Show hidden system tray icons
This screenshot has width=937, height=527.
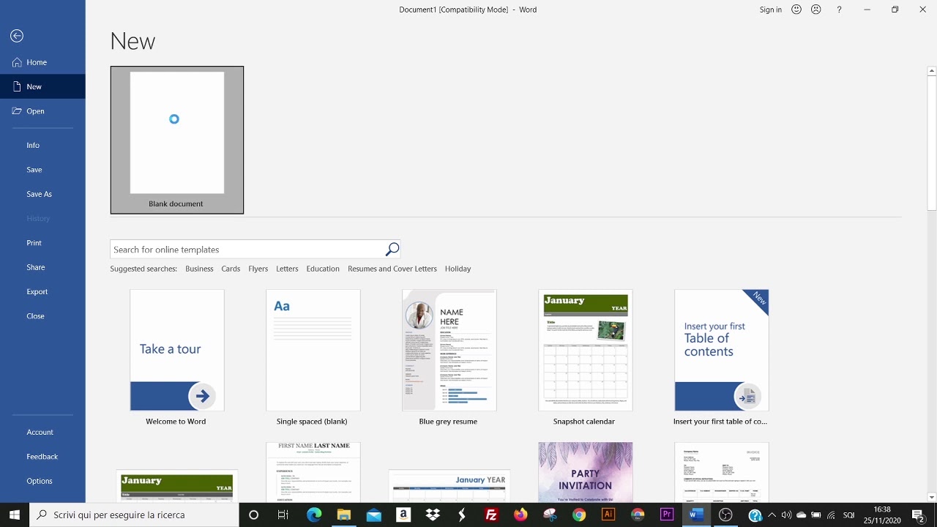pyautogui.click(x=772, y=515)
